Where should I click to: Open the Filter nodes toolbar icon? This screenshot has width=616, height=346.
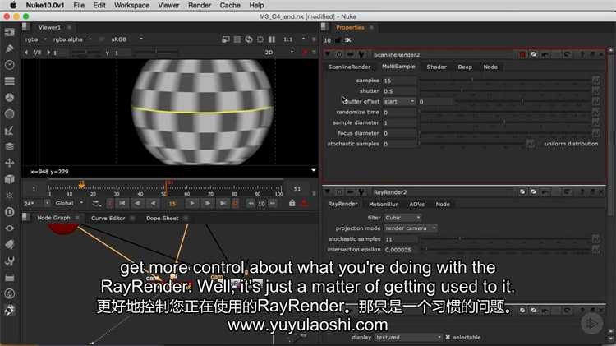click(x=9, y=114)
